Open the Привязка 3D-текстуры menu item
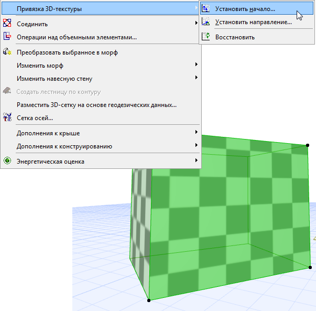The height and width of the screenshot is (311, 316). [100, 9]
